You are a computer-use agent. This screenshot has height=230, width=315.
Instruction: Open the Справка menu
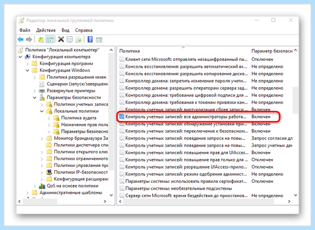coord(84,30)
